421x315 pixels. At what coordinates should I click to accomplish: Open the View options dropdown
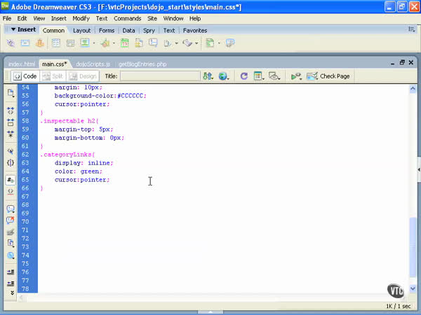pyautogui.click(x=260, y=76)
